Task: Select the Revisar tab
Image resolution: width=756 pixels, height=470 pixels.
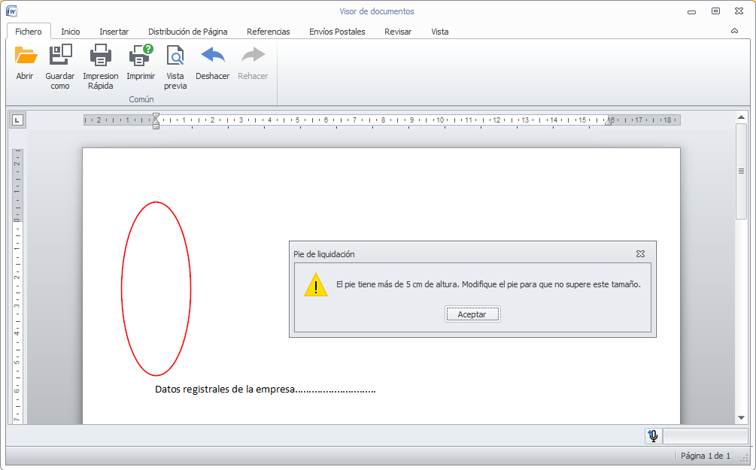Action: tap(398, 32)
